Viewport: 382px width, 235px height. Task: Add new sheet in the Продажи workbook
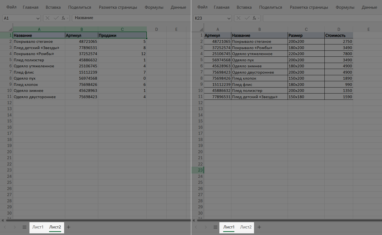[x=68, y=227]
